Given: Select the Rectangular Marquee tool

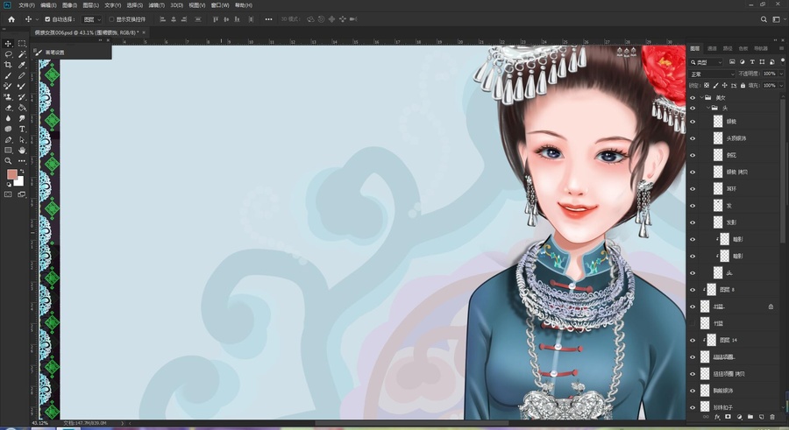Looking at the screenshot, I should coord(22,43).
